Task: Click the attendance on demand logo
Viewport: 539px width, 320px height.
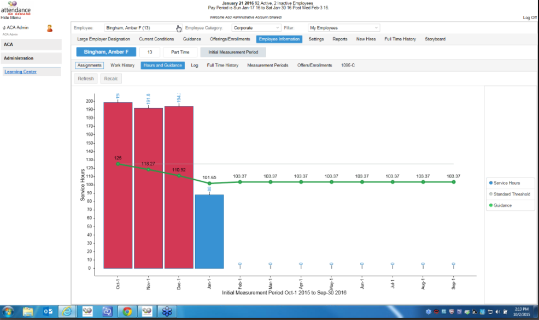Action: [15, 8]
